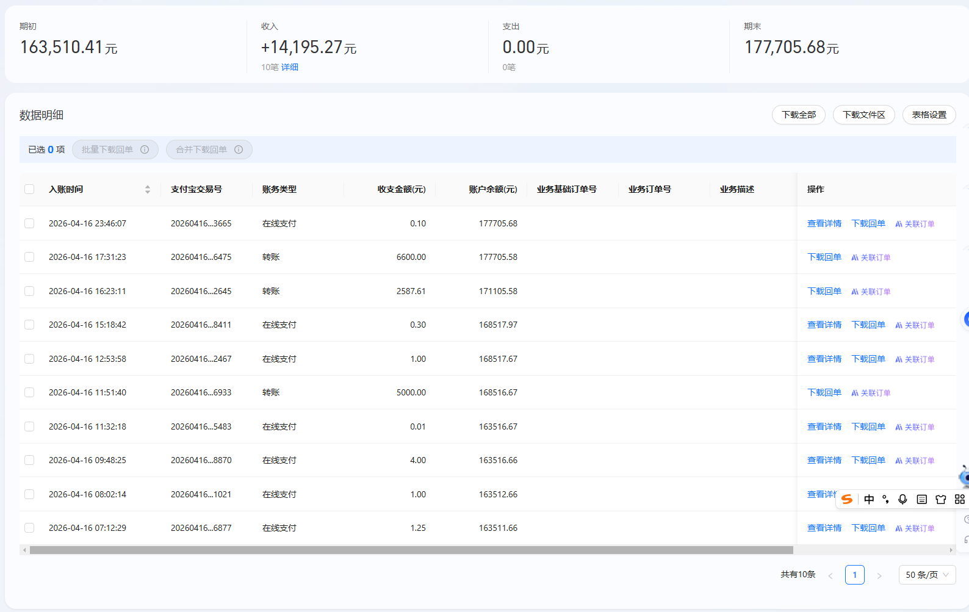Image resolution: width=969 pixels, height=612 pixels.
Task: Go to page 1 in pagination
Action: 854,575
